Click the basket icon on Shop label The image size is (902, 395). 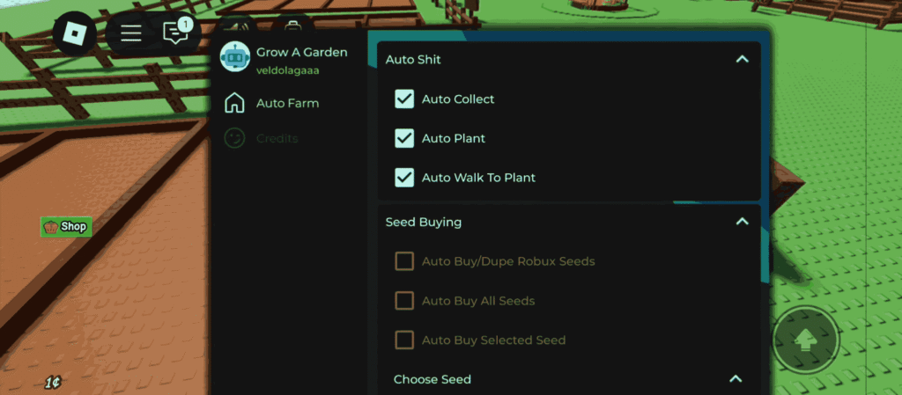[x=51, y=227]
